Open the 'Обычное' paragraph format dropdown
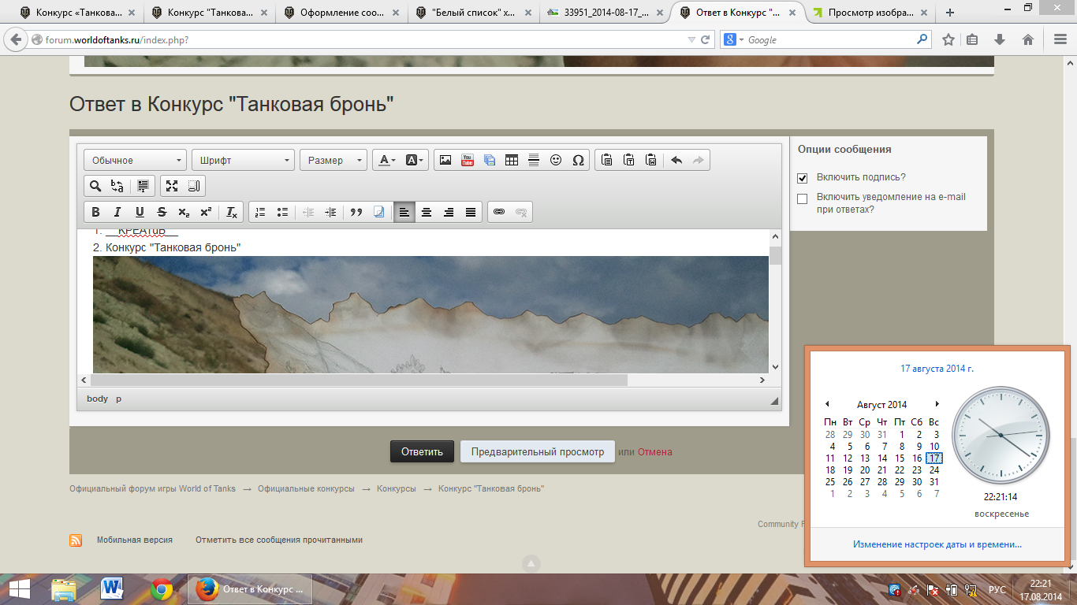Image resolution: width=1077 pixels, height=605 pixels. pos(135,160)
